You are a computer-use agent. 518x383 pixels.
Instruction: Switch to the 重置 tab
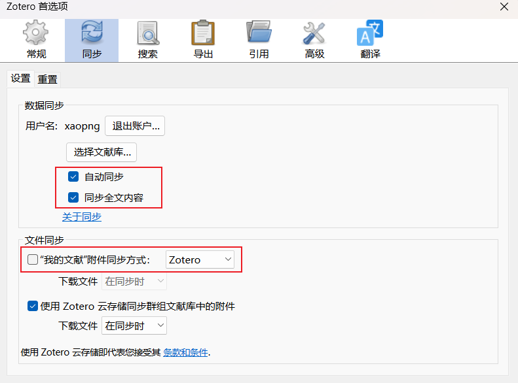point(47,80)
